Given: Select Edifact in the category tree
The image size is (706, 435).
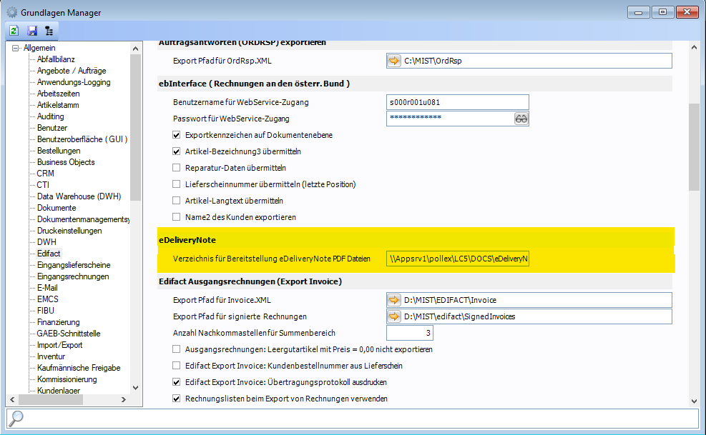Looking at the screenshot, I should [x=49, y=254].
